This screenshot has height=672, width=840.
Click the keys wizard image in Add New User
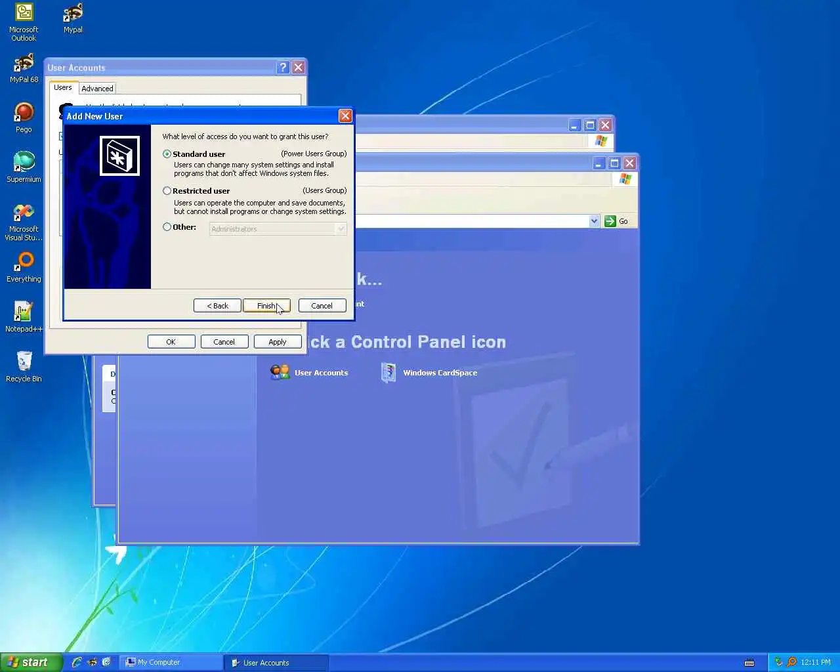119,156
